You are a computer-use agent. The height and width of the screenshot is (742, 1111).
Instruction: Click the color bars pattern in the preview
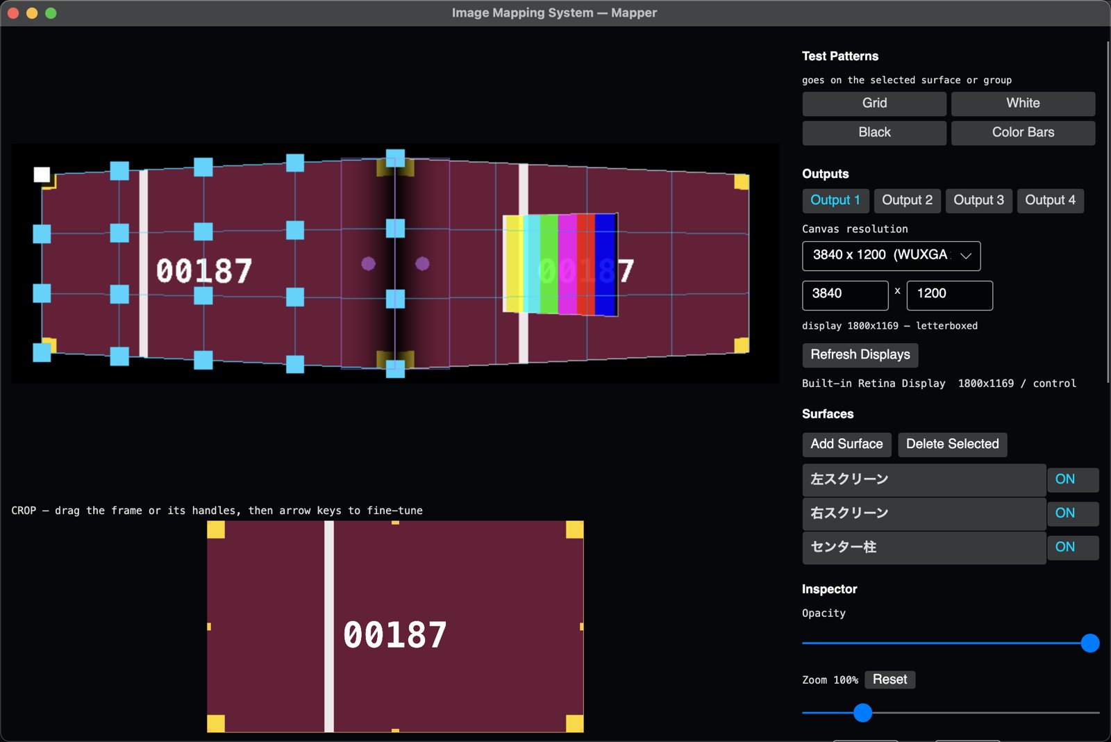click(560, 264)
